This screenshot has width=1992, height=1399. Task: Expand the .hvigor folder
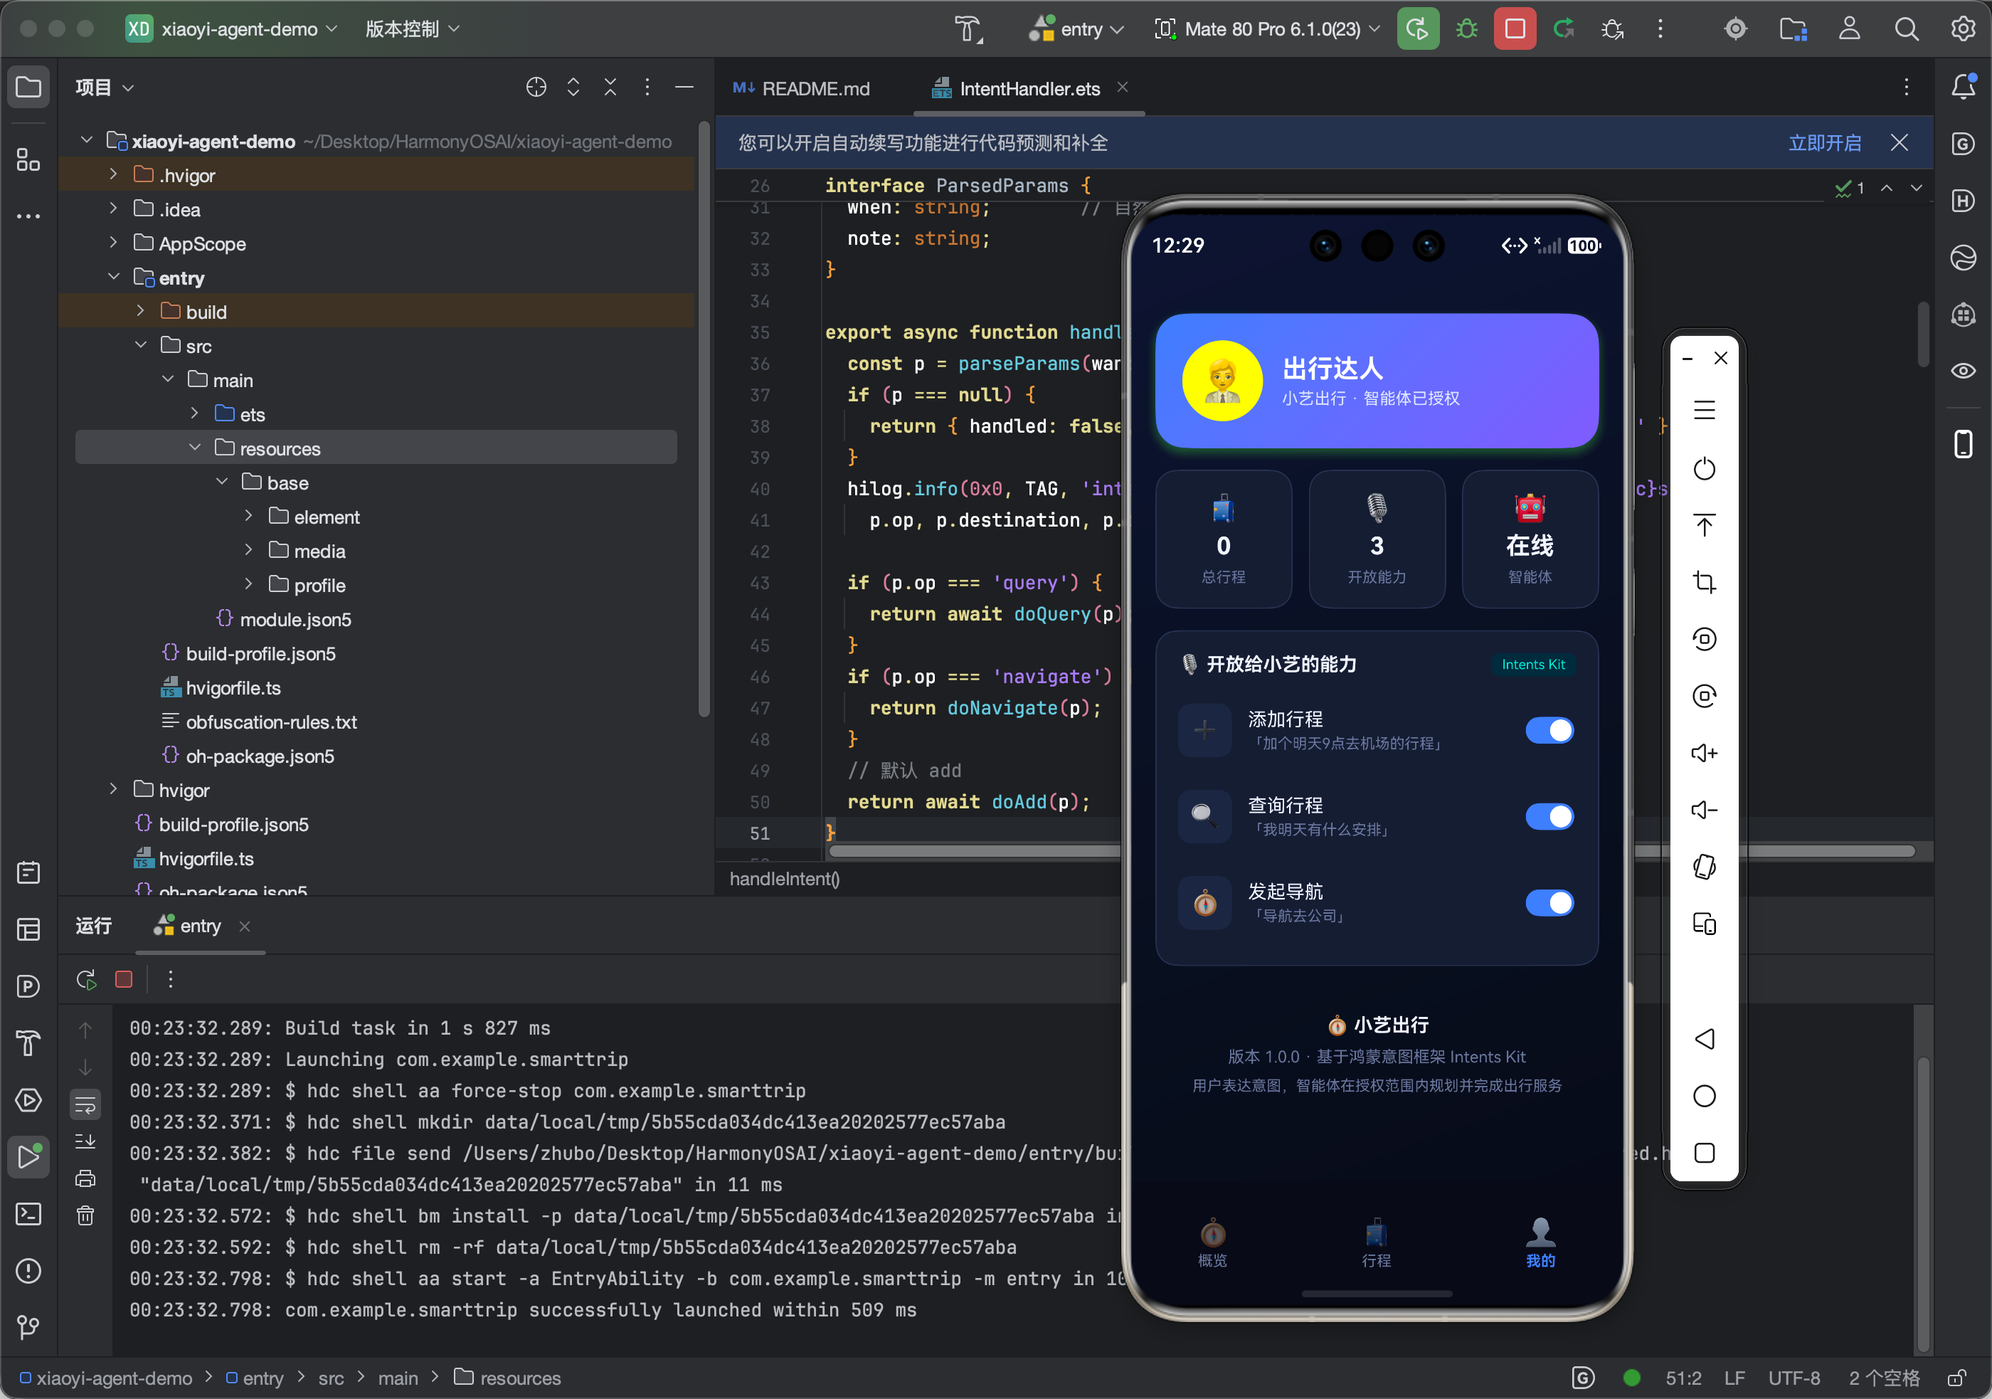point(114,174)
